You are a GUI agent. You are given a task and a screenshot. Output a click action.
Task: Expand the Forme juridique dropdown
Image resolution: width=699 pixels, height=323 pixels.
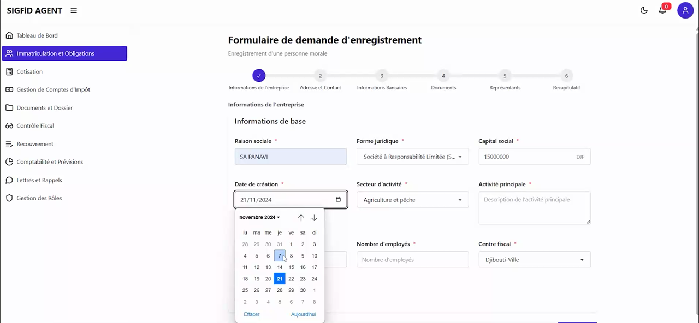(412, 157)
